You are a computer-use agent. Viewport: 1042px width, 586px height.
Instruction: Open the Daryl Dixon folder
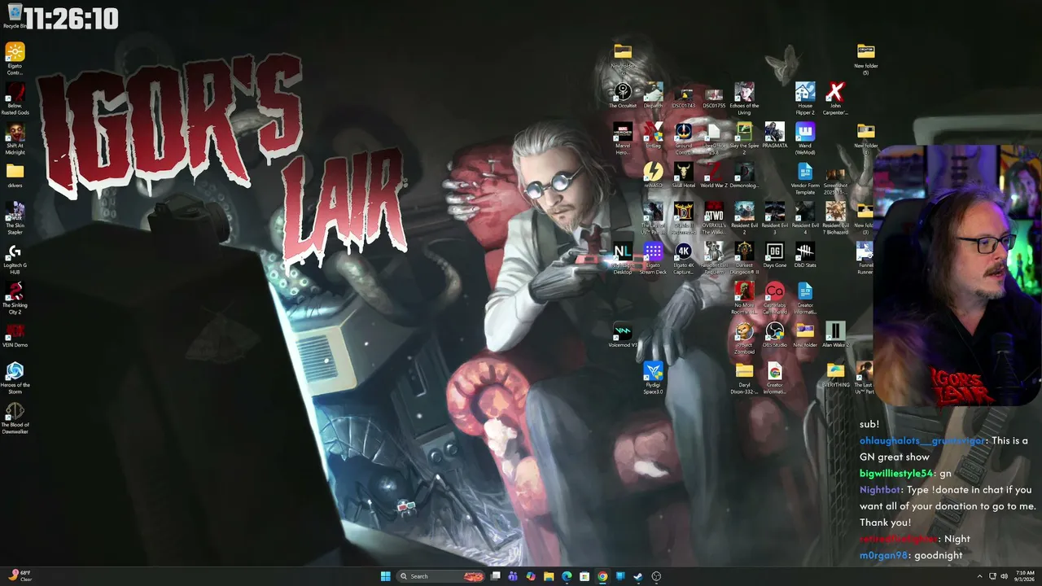[744, 378]
